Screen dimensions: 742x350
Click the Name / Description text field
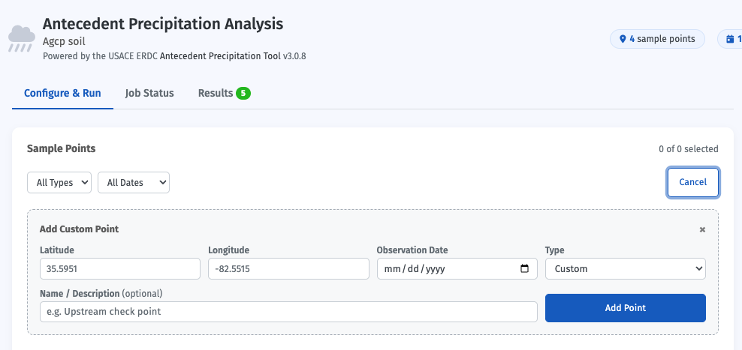[288, 312]
